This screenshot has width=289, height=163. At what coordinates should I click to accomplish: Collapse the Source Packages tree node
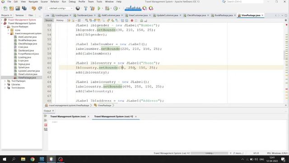(5, 27)
